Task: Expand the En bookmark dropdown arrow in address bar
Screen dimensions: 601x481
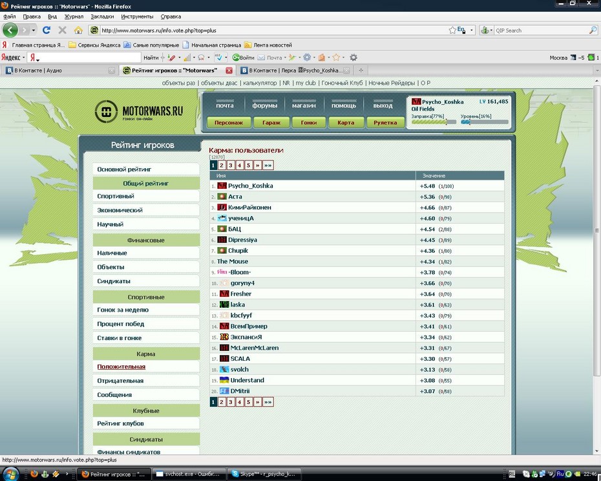Action: coord(472,30)
